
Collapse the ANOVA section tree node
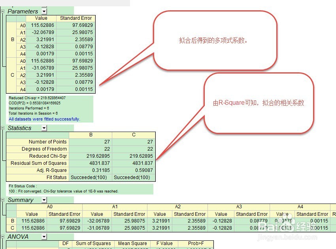tap(3, 237)
